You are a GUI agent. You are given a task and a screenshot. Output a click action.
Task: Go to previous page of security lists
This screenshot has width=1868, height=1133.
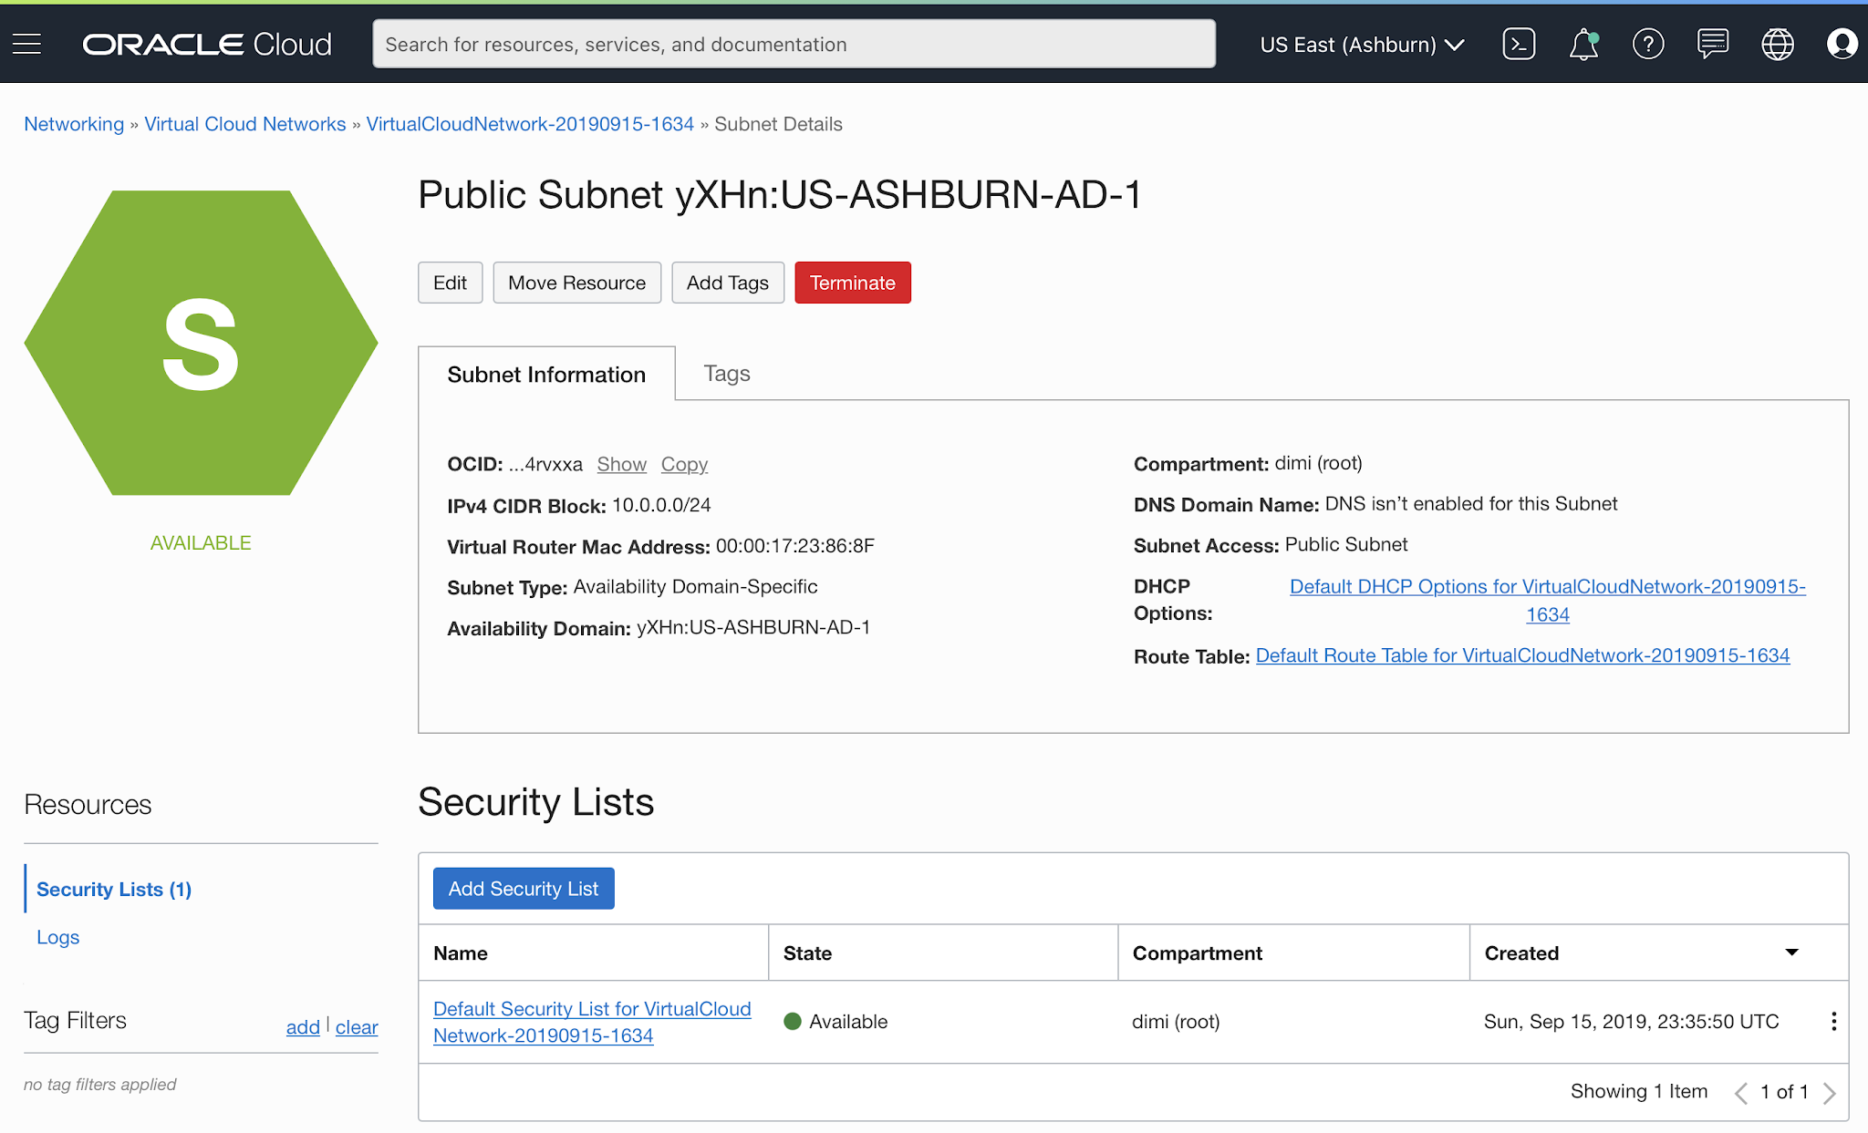pyautogui.click(x=1740, y=1092)
